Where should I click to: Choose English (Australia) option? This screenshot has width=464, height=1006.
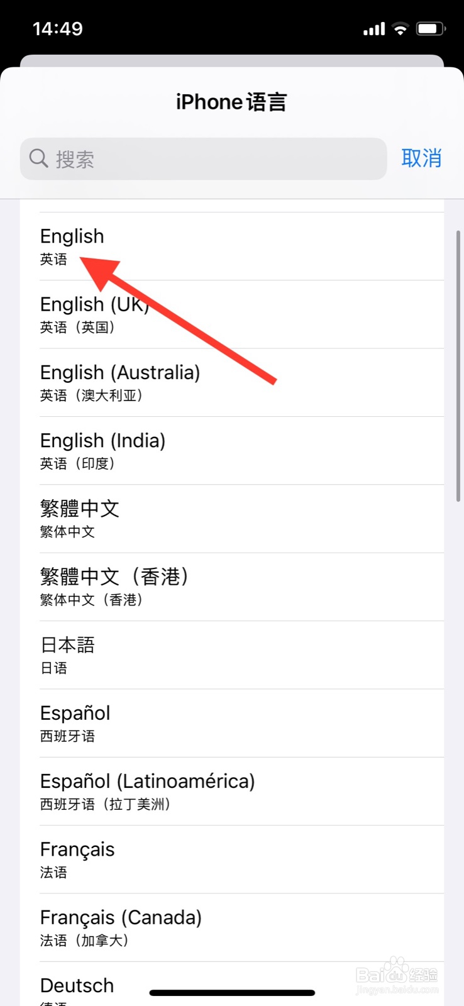pos(232,382)
